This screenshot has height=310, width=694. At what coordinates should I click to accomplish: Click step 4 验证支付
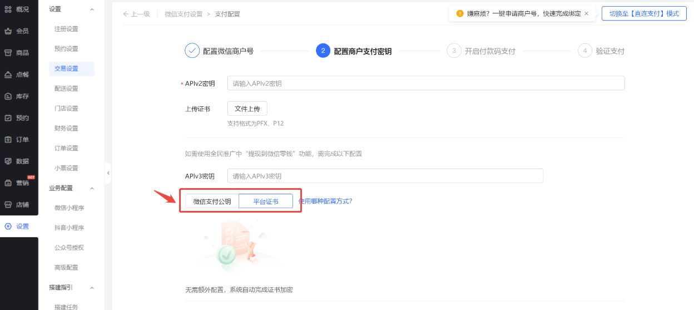point(601,51)
